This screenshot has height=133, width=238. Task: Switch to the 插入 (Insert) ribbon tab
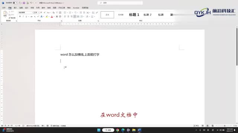[x=16, y=8]
